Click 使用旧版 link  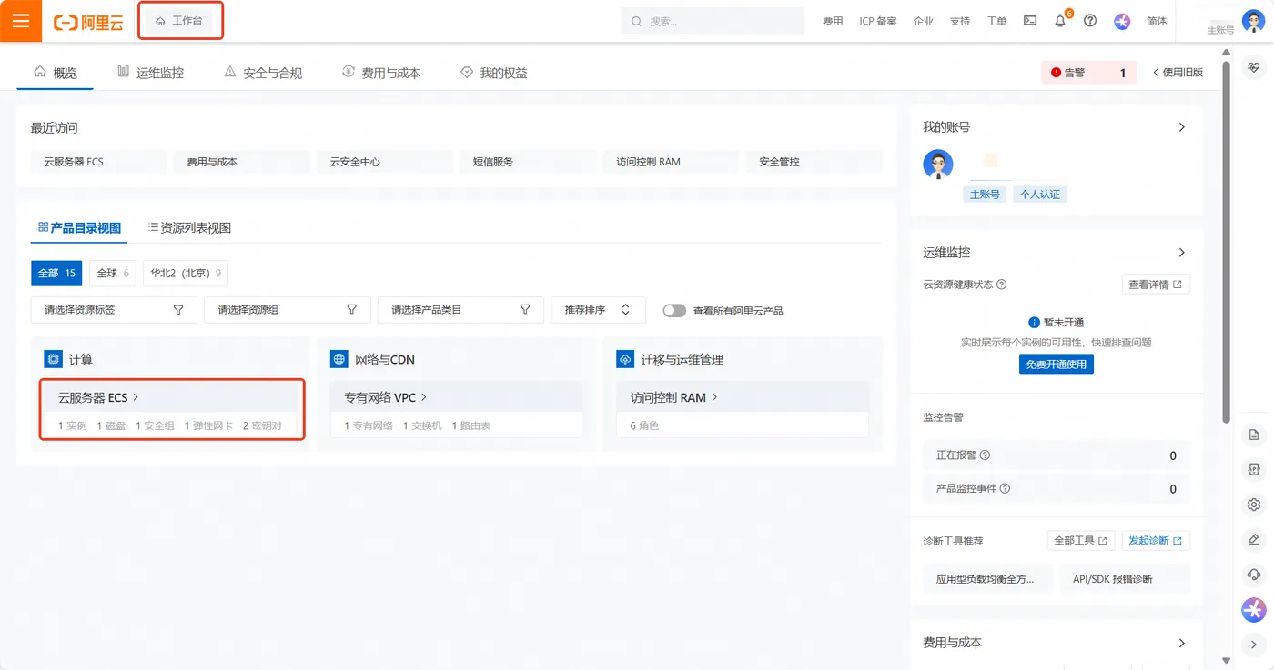tap(1178, 73)
